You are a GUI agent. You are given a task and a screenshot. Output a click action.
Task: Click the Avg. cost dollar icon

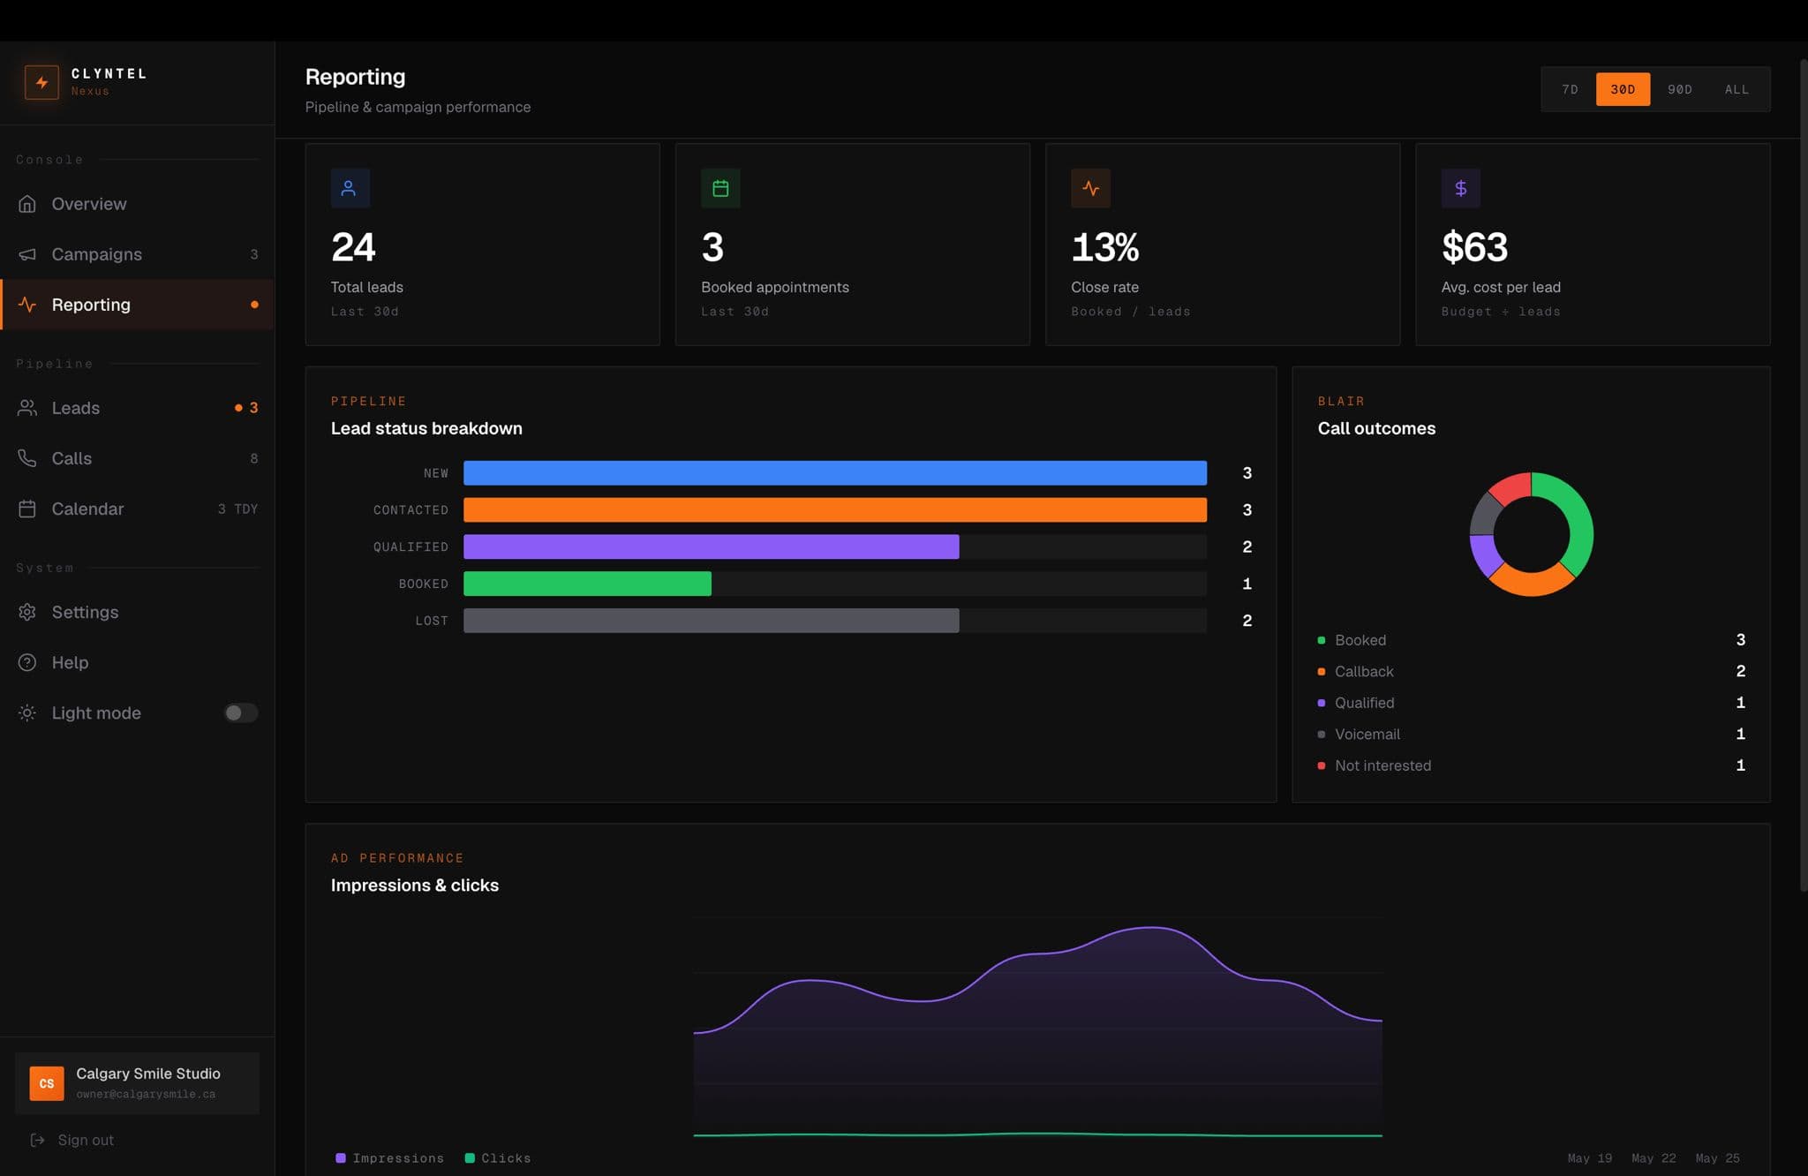[x=1460, y=188]
